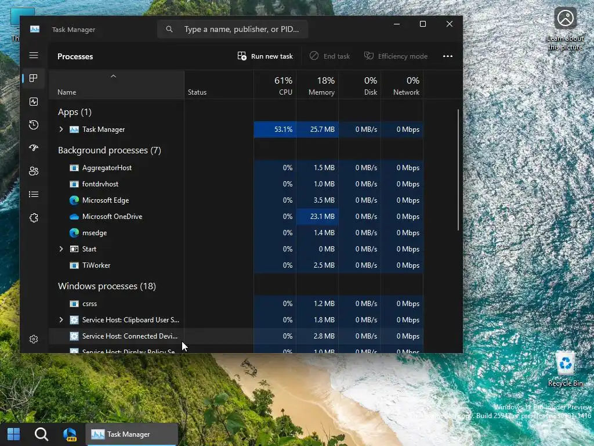
Task: Click the msedge process icon
Action: click(74, 233)
